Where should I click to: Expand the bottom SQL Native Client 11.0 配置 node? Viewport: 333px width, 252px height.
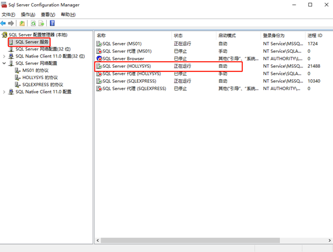[4, 92]
